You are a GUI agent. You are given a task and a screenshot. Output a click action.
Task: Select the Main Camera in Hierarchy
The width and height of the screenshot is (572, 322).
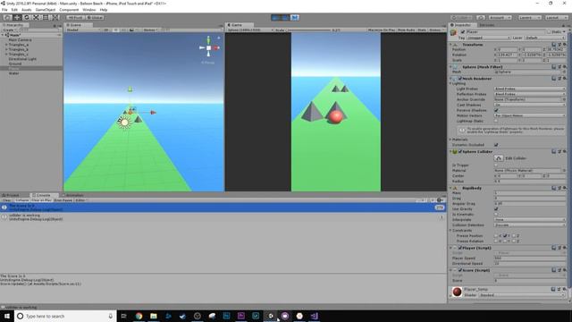pyautogui.click(x=20, y=39)
